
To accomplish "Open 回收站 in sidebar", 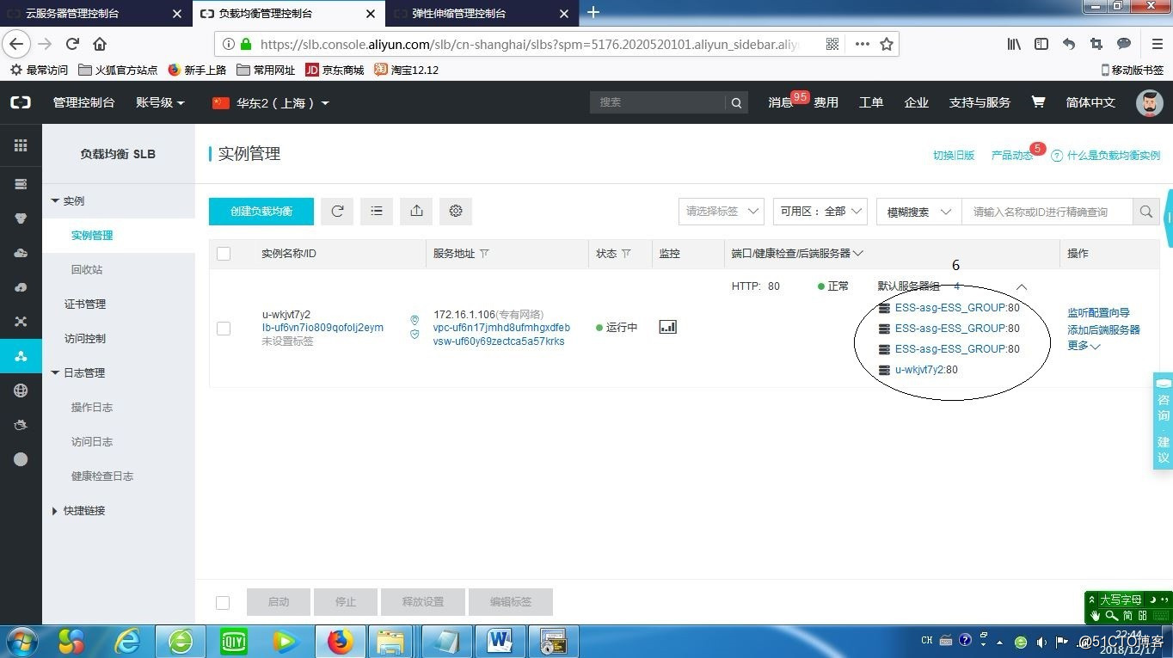I will [87, 269].
